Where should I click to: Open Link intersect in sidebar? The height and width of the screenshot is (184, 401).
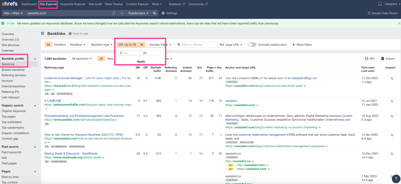click(11, 97)
